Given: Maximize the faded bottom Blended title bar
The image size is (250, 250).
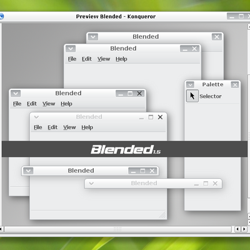Looking at the screenshot, I should pyautogui.click(x=206, y=183).
